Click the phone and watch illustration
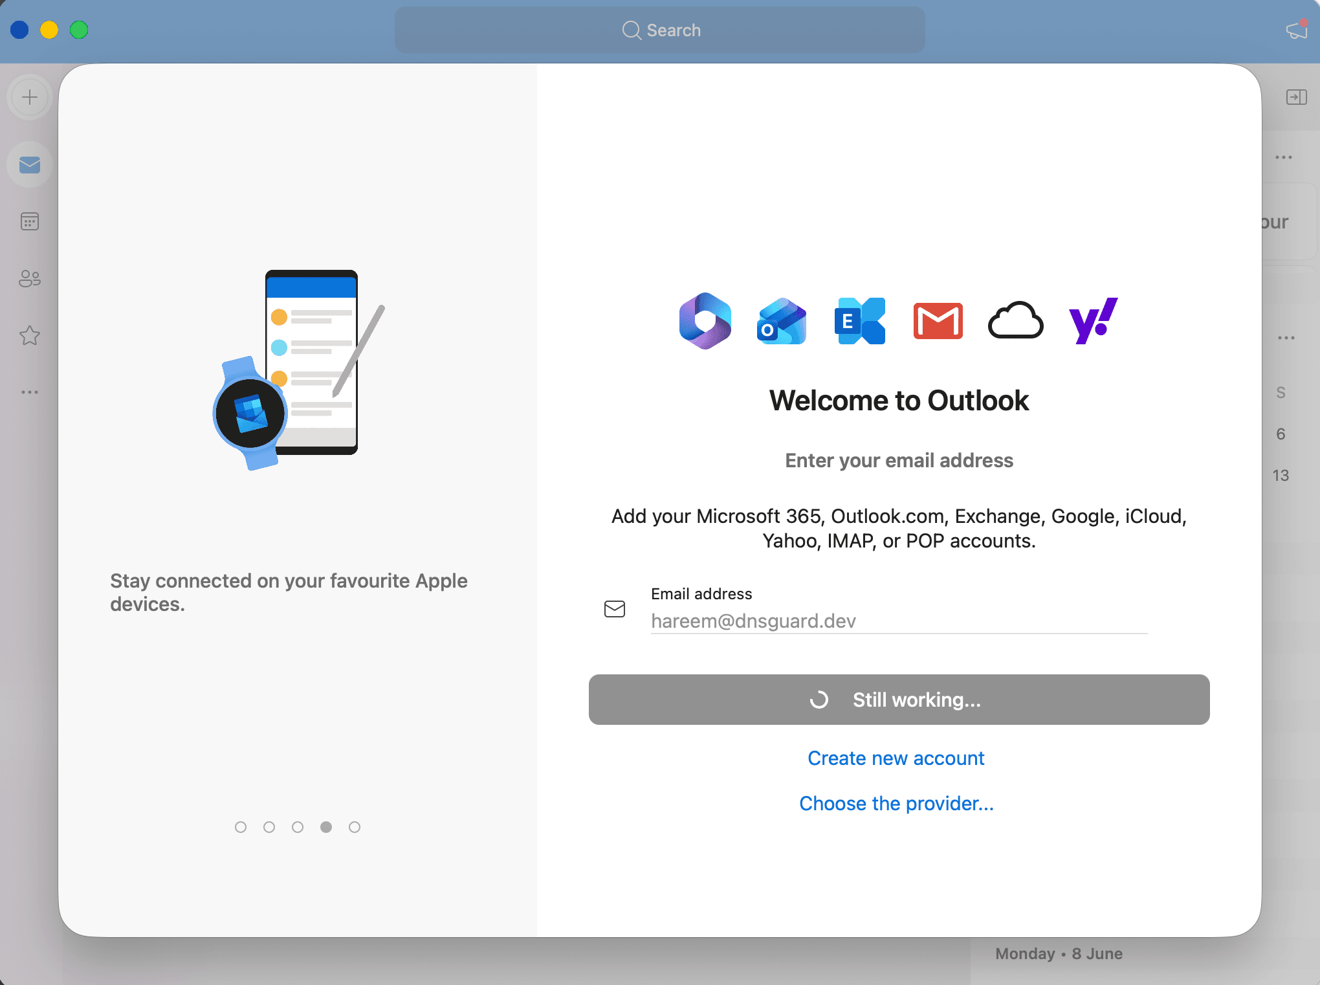 click(298, 370)
